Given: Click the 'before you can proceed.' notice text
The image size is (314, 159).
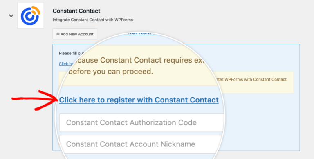Looking at the screenshot, I should [x=110, y=72].
